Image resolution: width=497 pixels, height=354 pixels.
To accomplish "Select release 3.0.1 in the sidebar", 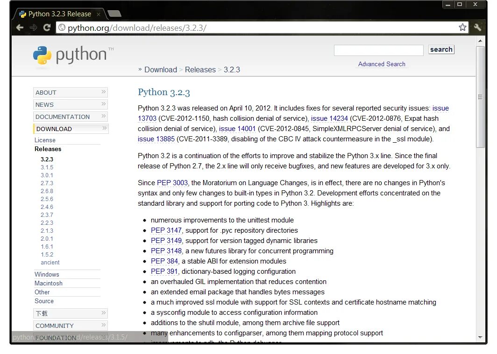I will [47, 175].
